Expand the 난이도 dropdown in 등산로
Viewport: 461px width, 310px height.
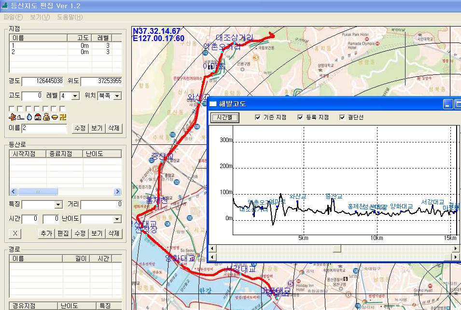coord(117,219)
